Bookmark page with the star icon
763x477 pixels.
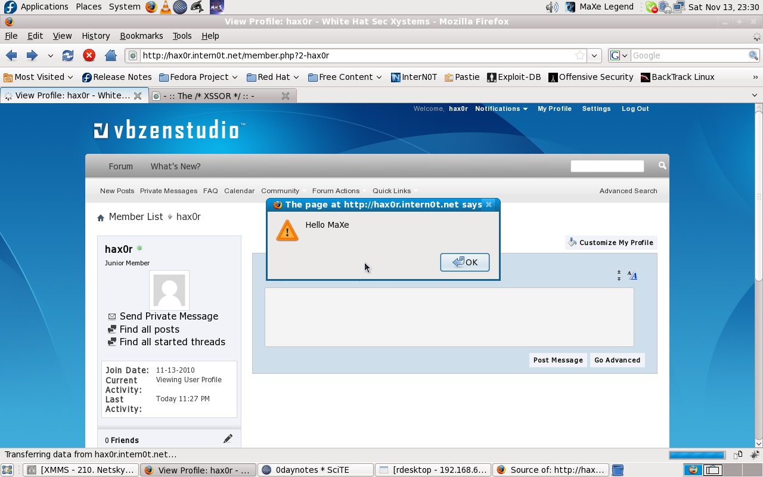click(x=579, y=55)
